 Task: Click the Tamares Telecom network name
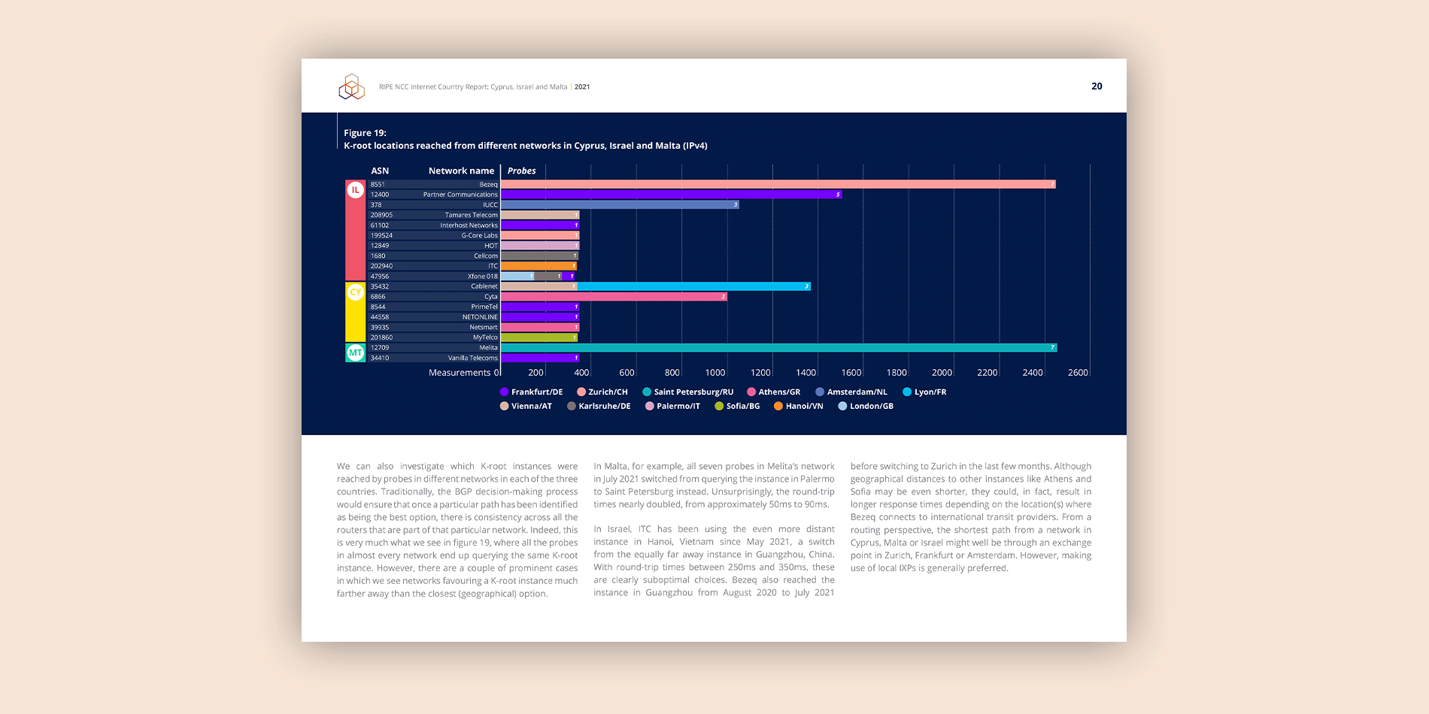coord(472,215)
